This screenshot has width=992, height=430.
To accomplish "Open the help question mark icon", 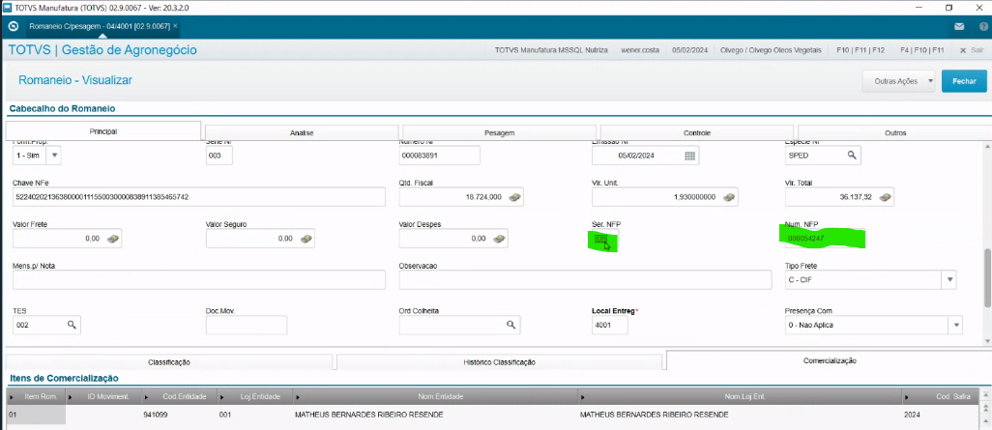I will click(x=983, y=26).
